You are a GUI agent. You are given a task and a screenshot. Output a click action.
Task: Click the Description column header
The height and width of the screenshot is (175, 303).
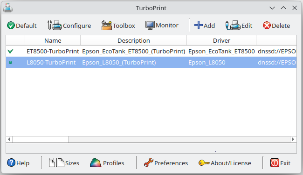(x=133, y=40)
